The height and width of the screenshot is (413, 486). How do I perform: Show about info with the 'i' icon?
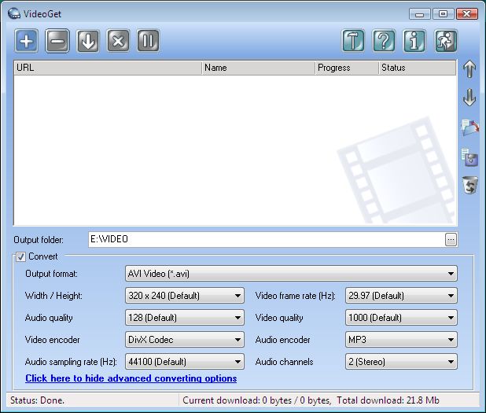click(414, 41)
